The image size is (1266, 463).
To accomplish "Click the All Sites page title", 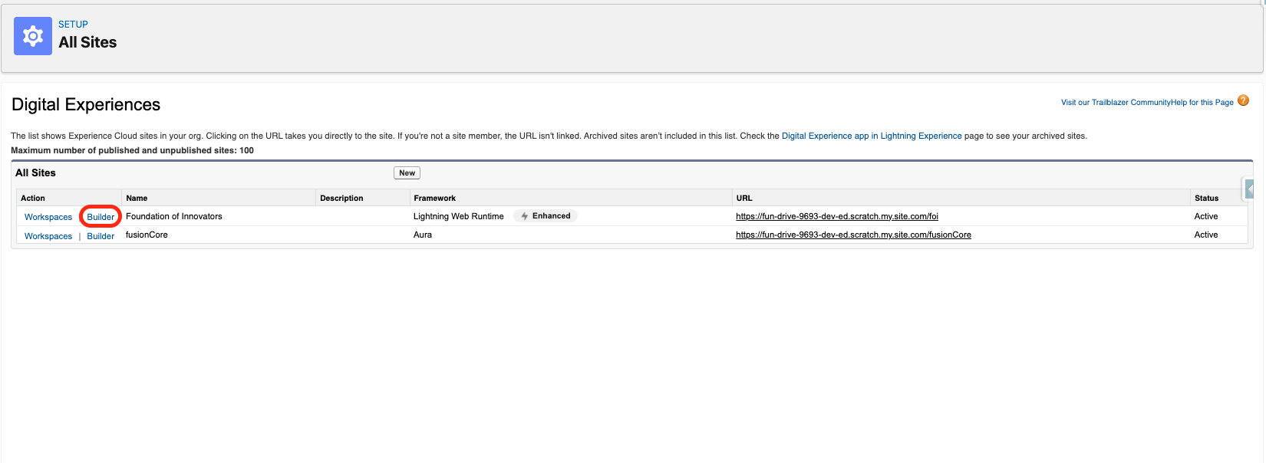I will click(x=87, y=42).
